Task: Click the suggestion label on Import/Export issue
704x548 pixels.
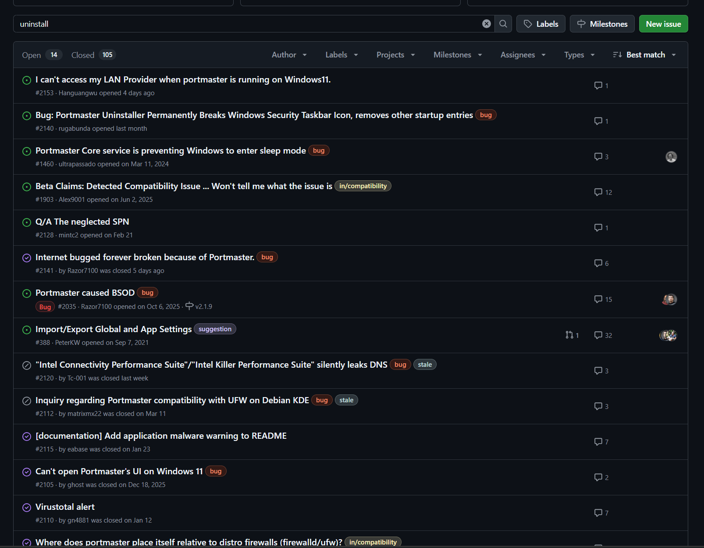Action: tap(215, 329)
